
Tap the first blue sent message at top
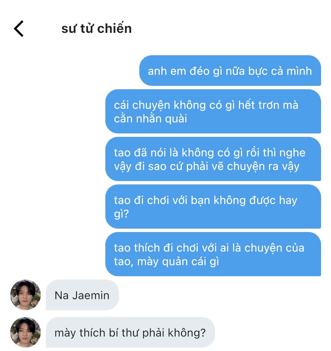pos(230,71)
